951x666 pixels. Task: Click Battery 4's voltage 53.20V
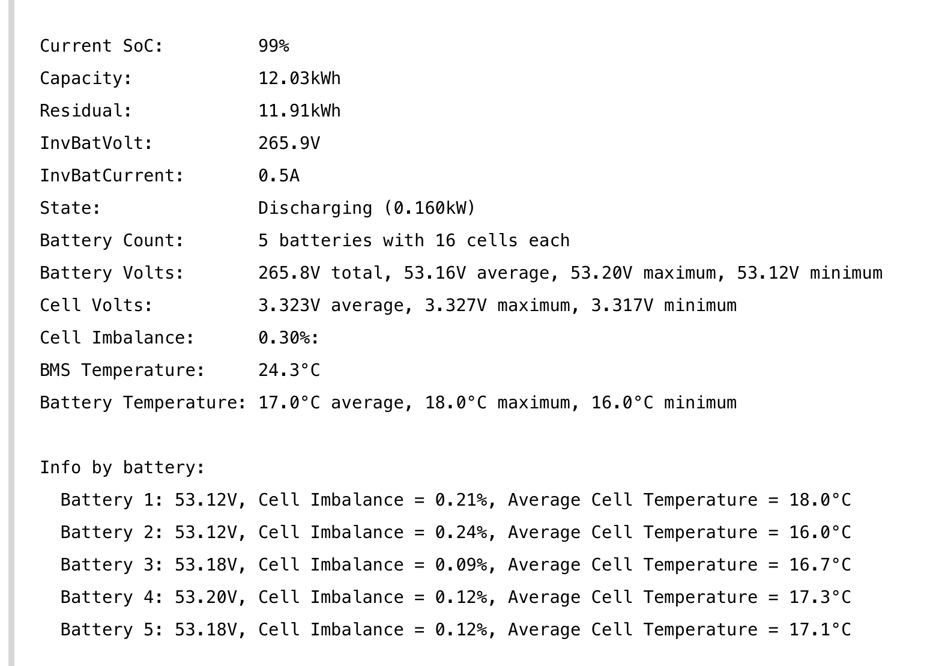tap(205, 598)
